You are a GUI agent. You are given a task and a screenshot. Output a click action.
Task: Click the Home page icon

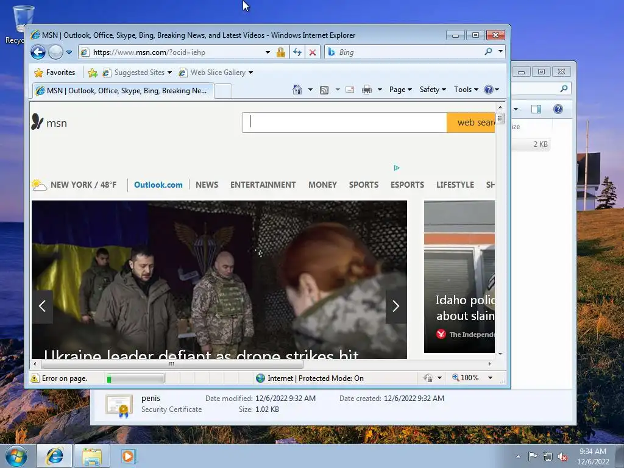pyautogui.click(x=297, y=90)
